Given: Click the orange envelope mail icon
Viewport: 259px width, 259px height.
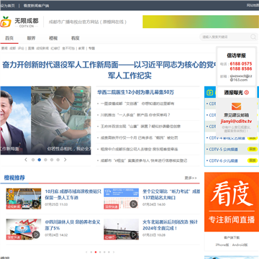Looking at the screenshot, I should 236,106.
